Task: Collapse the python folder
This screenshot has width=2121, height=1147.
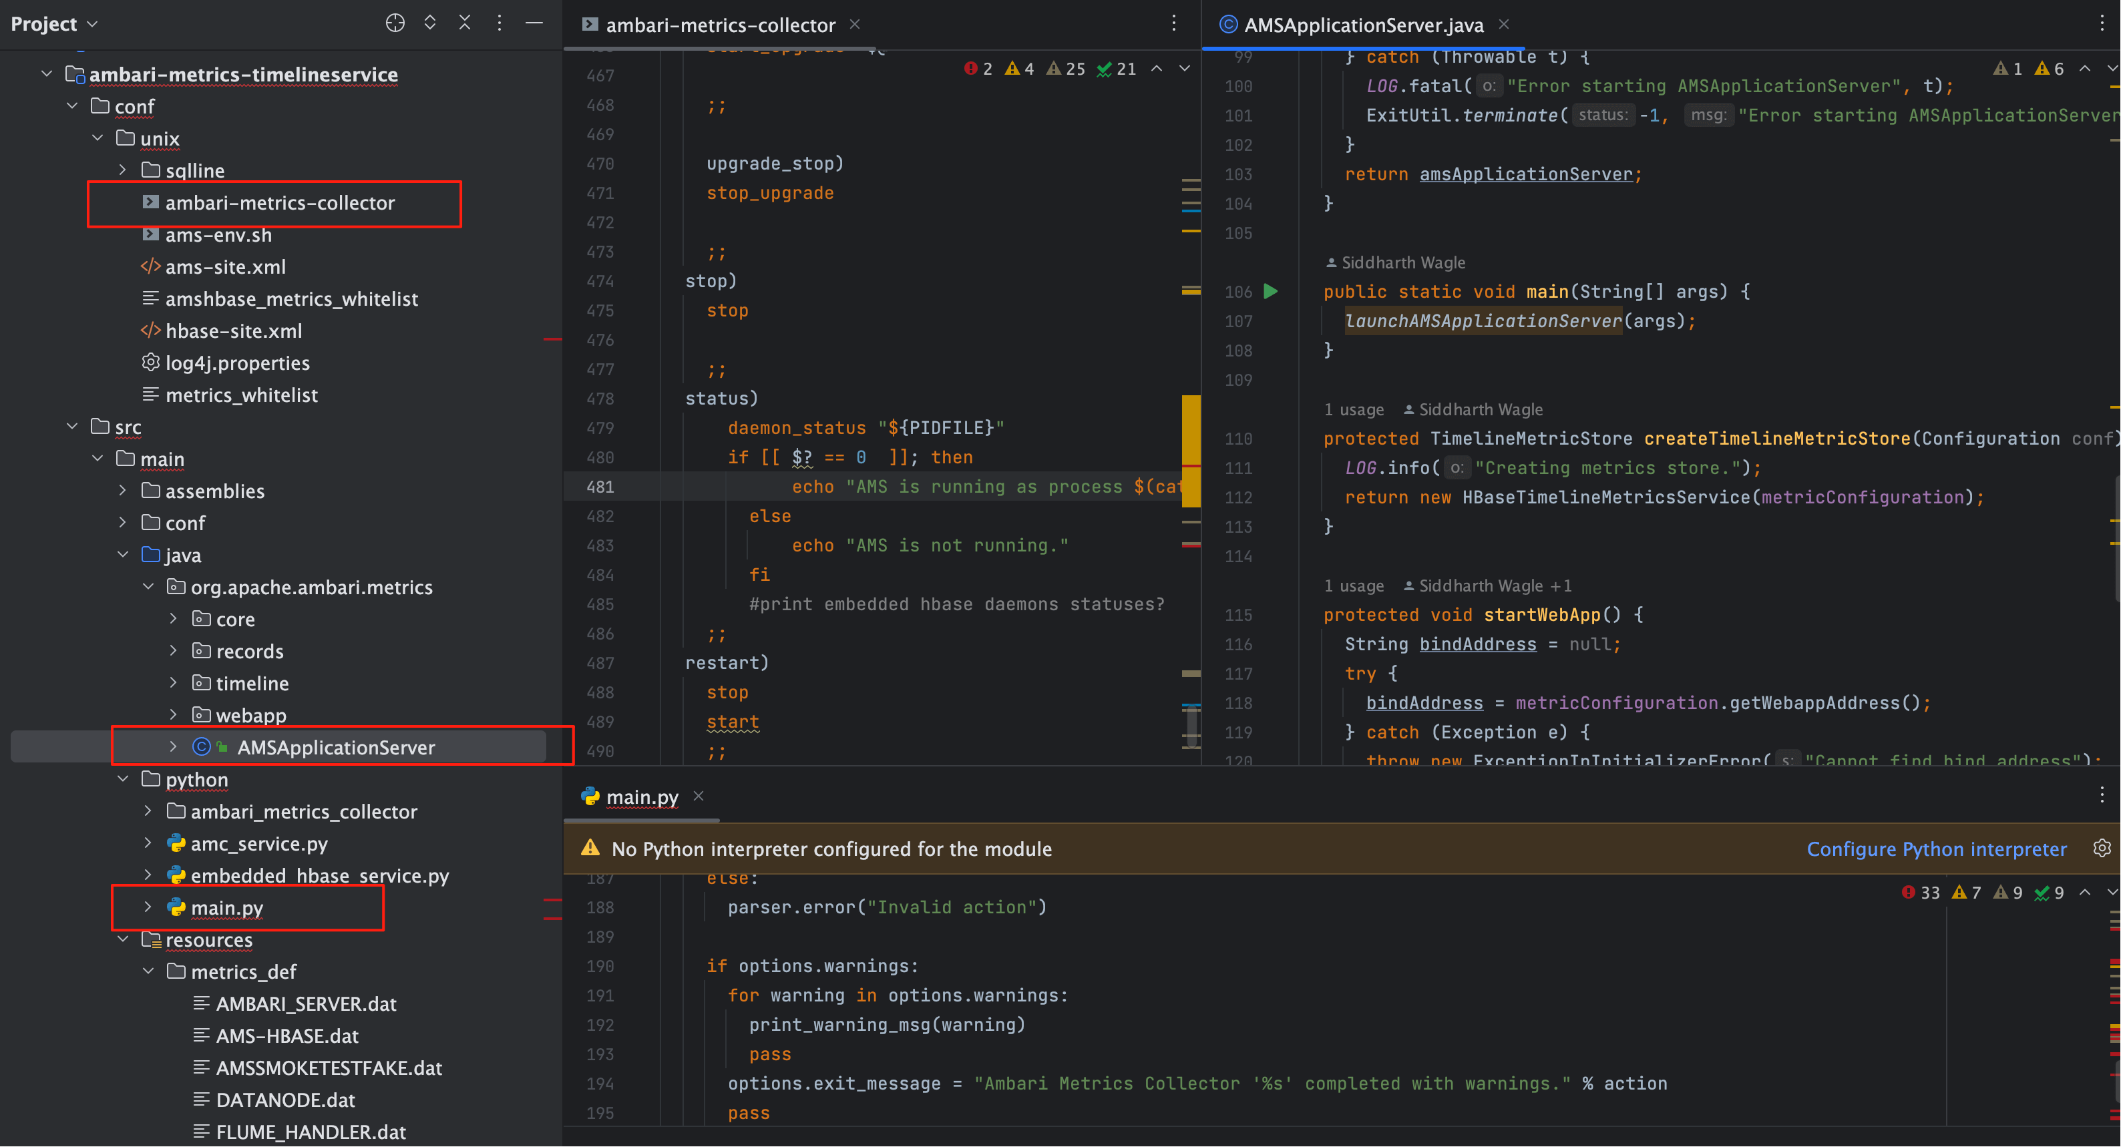Action: pyautogui.click(x=123, y=779)
